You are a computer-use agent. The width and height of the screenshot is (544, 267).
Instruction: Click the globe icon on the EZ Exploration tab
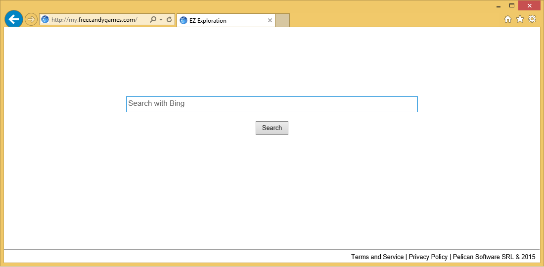click(183, 20)
